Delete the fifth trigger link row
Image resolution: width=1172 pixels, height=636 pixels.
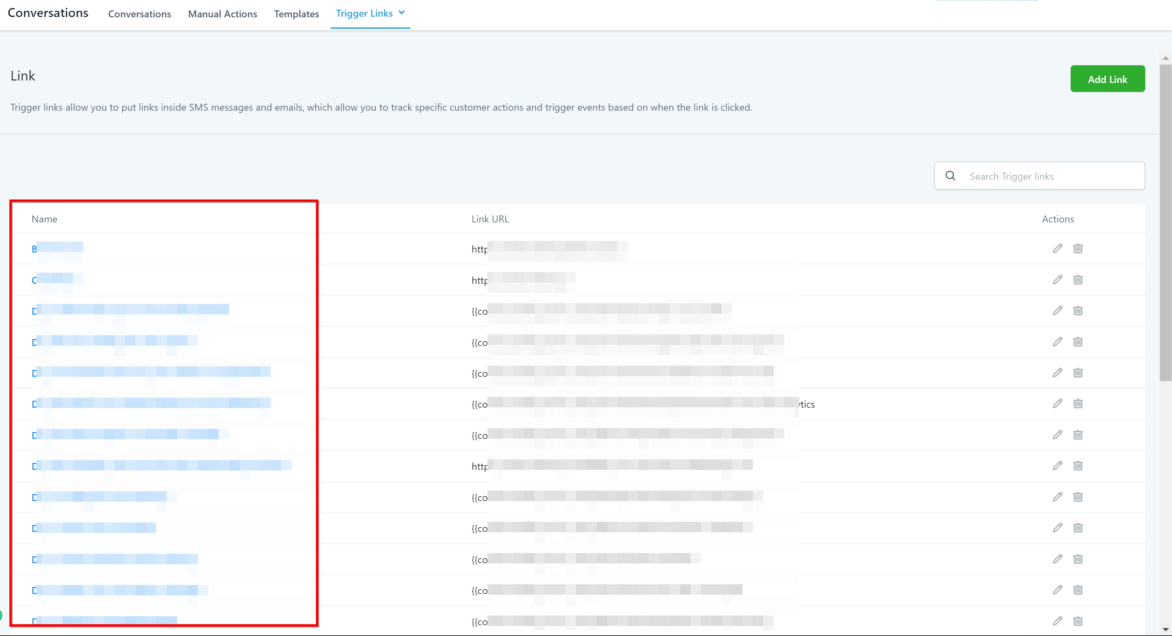(x=1078, y=373)
